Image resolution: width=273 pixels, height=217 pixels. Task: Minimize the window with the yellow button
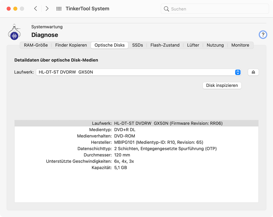tap(15, 9)
